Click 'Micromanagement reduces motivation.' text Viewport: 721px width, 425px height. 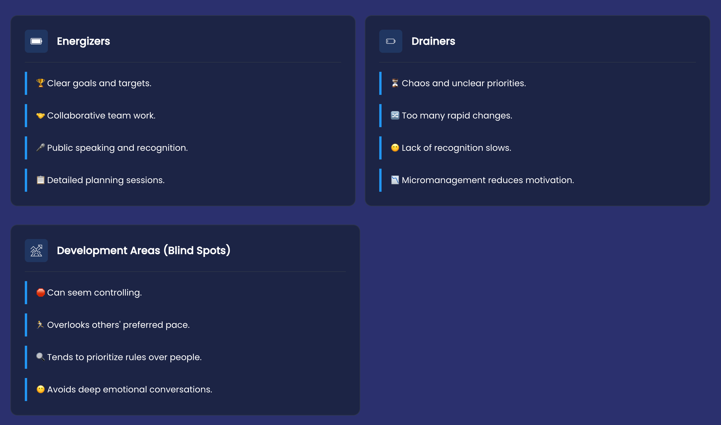coord(488,180)
